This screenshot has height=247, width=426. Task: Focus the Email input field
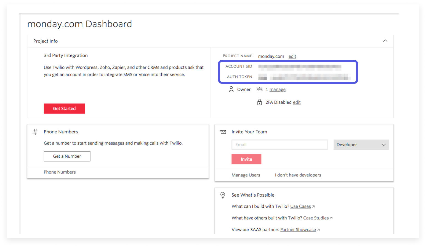pos(279,145)
